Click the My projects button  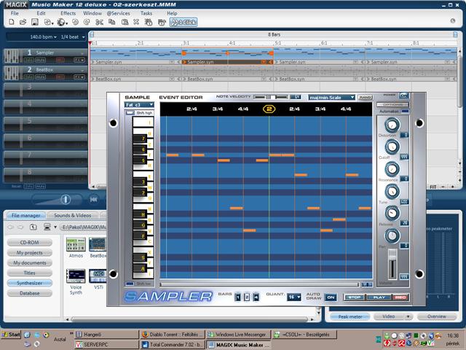pyautogui.click(x=30, y=252)
